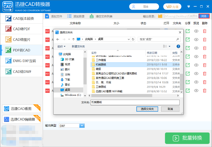Click the delete trash icon in the last row

(204, 90)
